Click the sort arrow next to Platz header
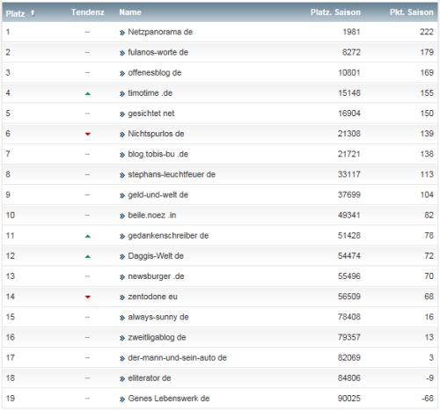 pyautogui.click(x=33, y=12)
